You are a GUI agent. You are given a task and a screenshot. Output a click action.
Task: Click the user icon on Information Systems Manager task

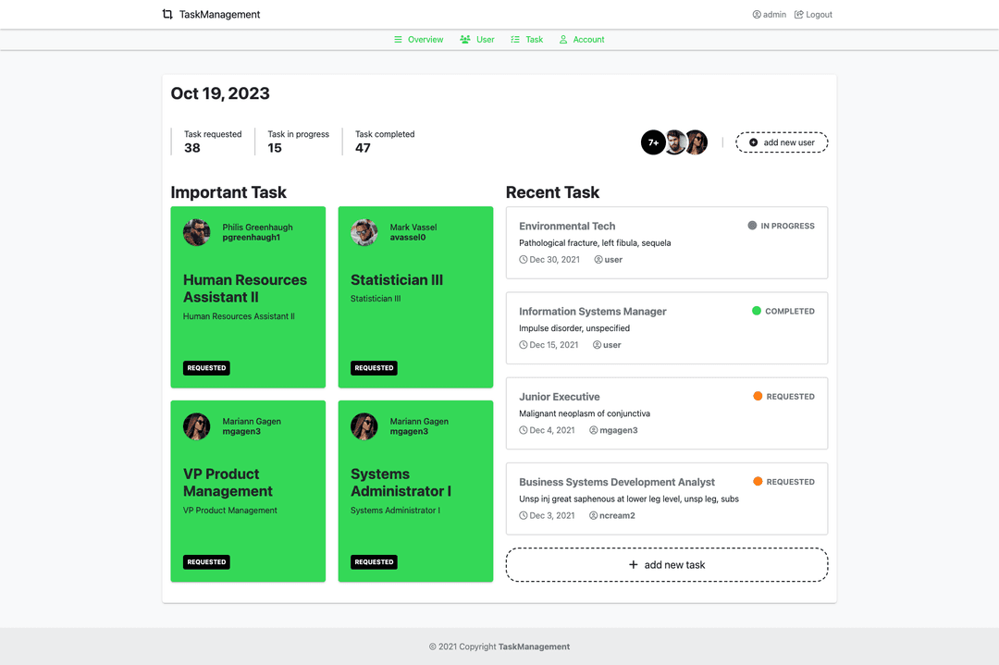tap(598, 344)
